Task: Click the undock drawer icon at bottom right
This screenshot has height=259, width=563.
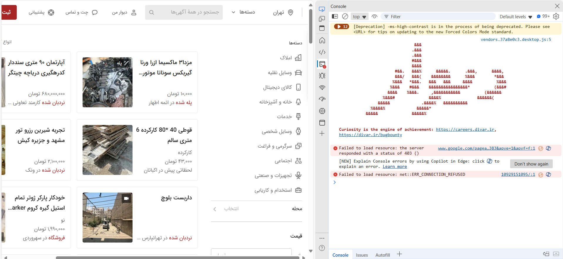Action: (x=546, y=254)
